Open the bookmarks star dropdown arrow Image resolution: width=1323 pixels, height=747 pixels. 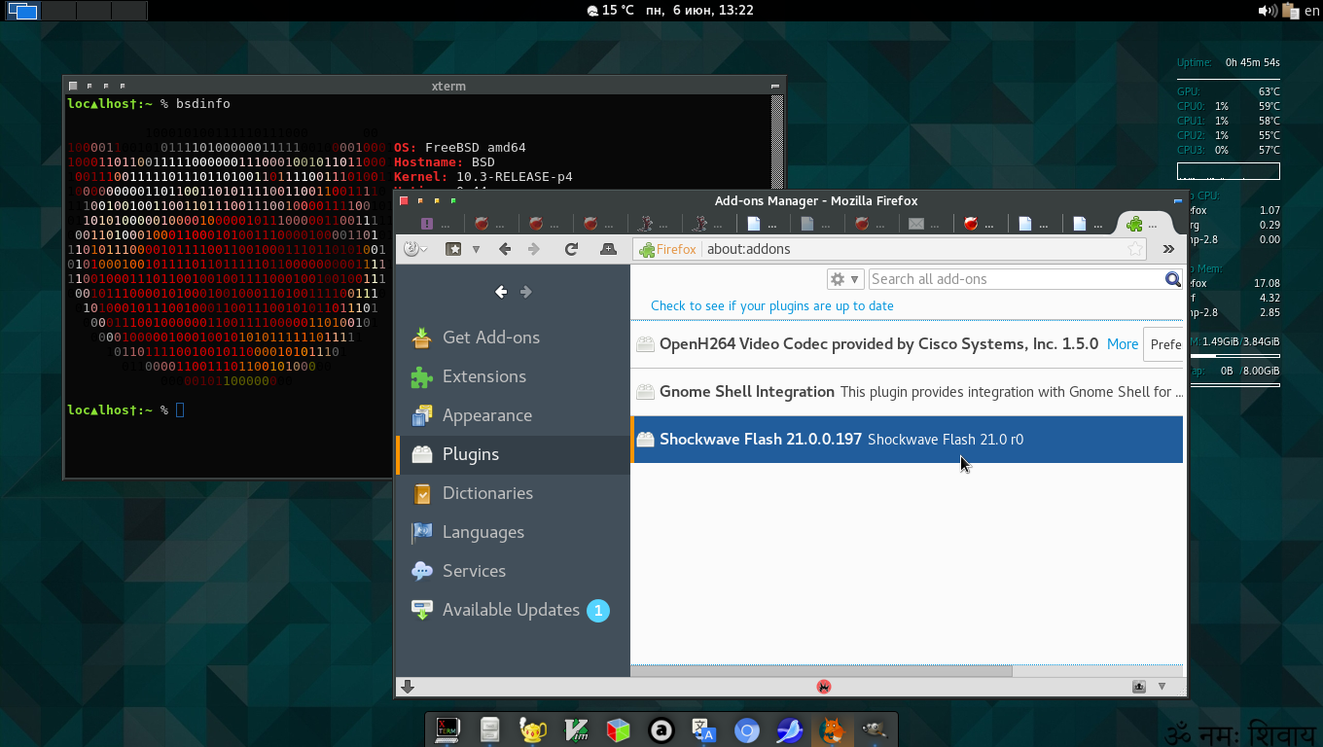476,249
